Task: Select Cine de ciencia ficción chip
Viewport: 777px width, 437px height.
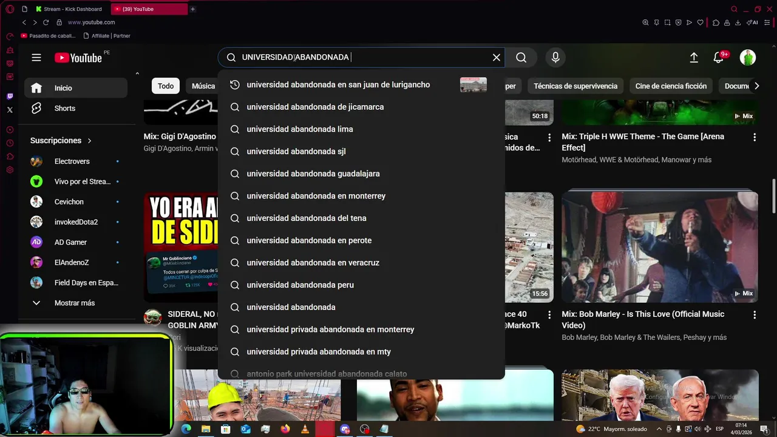Action: pyautogui.click(x=671, y=86)
